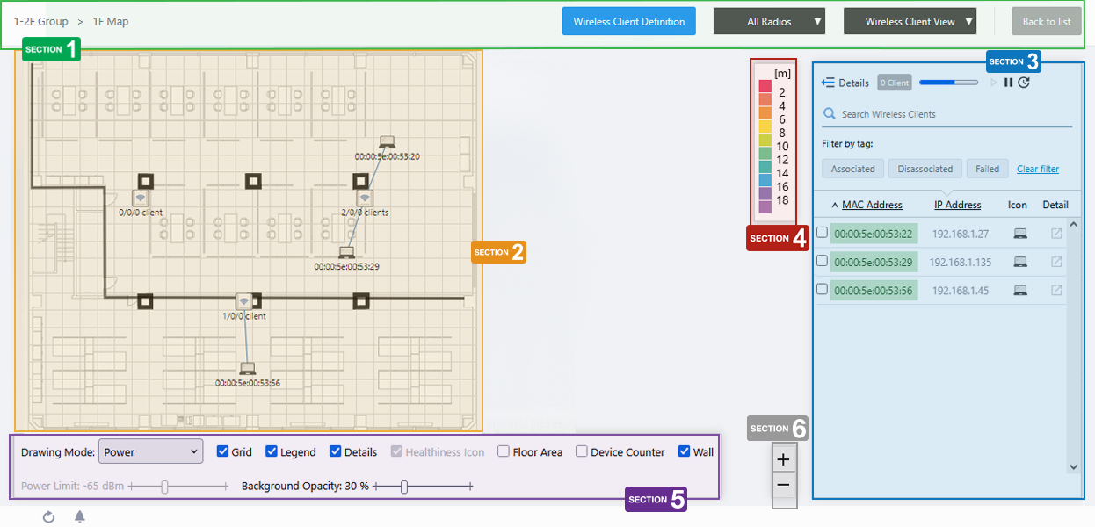Zoom in on the map
This screenshot has width=1095, height=527.
pos(784,459)
